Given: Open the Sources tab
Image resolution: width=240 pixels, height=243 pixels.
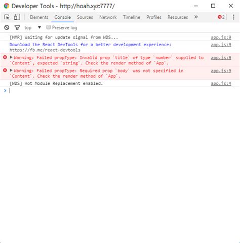Looking at the screenshot, I should pos(85,17).
